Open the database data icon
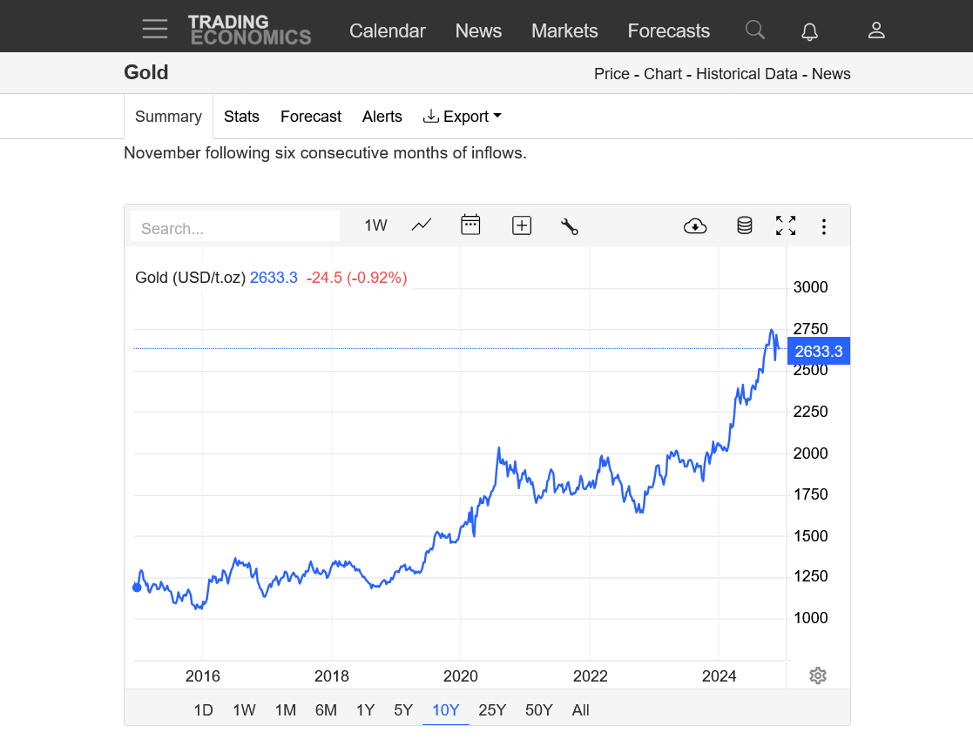 (744, 226)
